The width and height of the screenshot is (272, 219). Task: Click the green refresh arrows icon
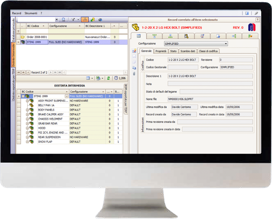pyautogui.click(x=108, y=78)
